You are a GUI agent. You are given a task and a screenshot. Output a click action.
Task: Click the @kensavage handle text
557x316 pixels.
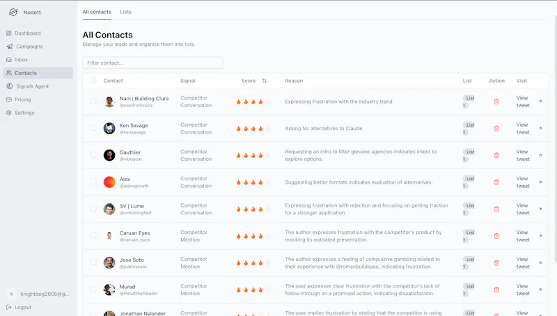coord(132,132)
